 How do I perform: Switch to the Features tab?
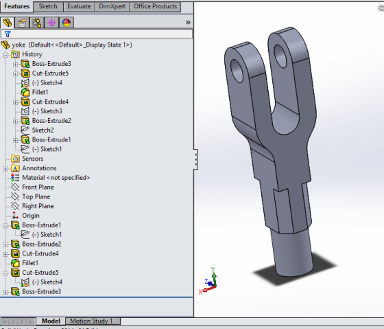17,6
